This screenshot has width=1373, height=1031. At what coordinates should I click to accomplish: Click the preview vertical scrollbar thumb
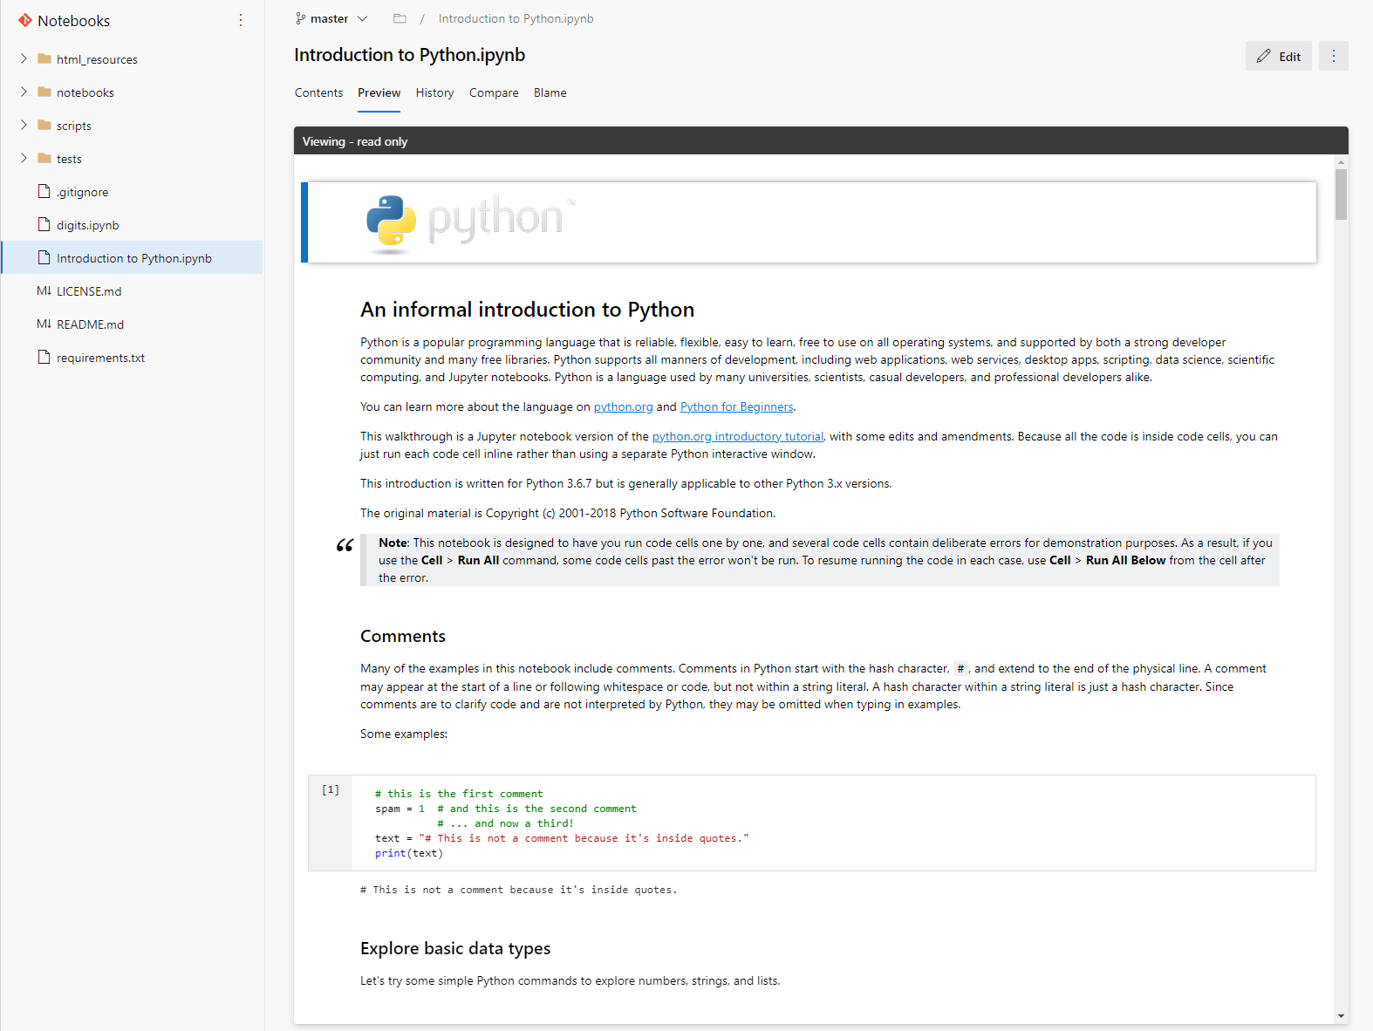pyautogui.click(x=1341, y=195)
